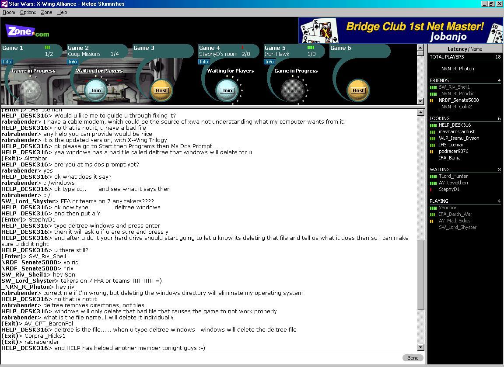Click Info button for Game 5
The height and width of the screenshot is (367, 504).
pos(269,62)
